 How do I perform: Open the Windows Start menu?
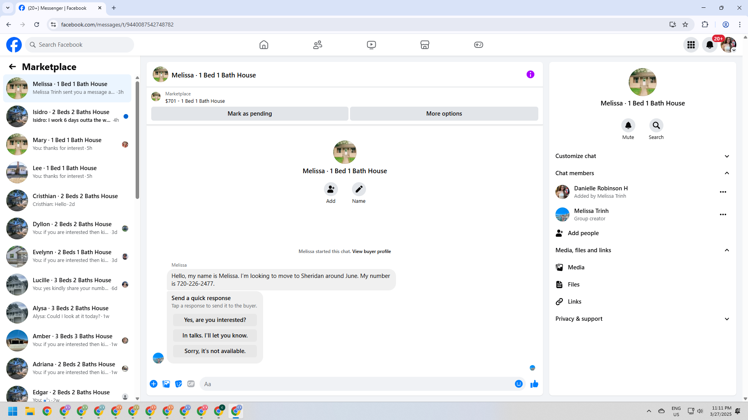(x=13, y=411)
